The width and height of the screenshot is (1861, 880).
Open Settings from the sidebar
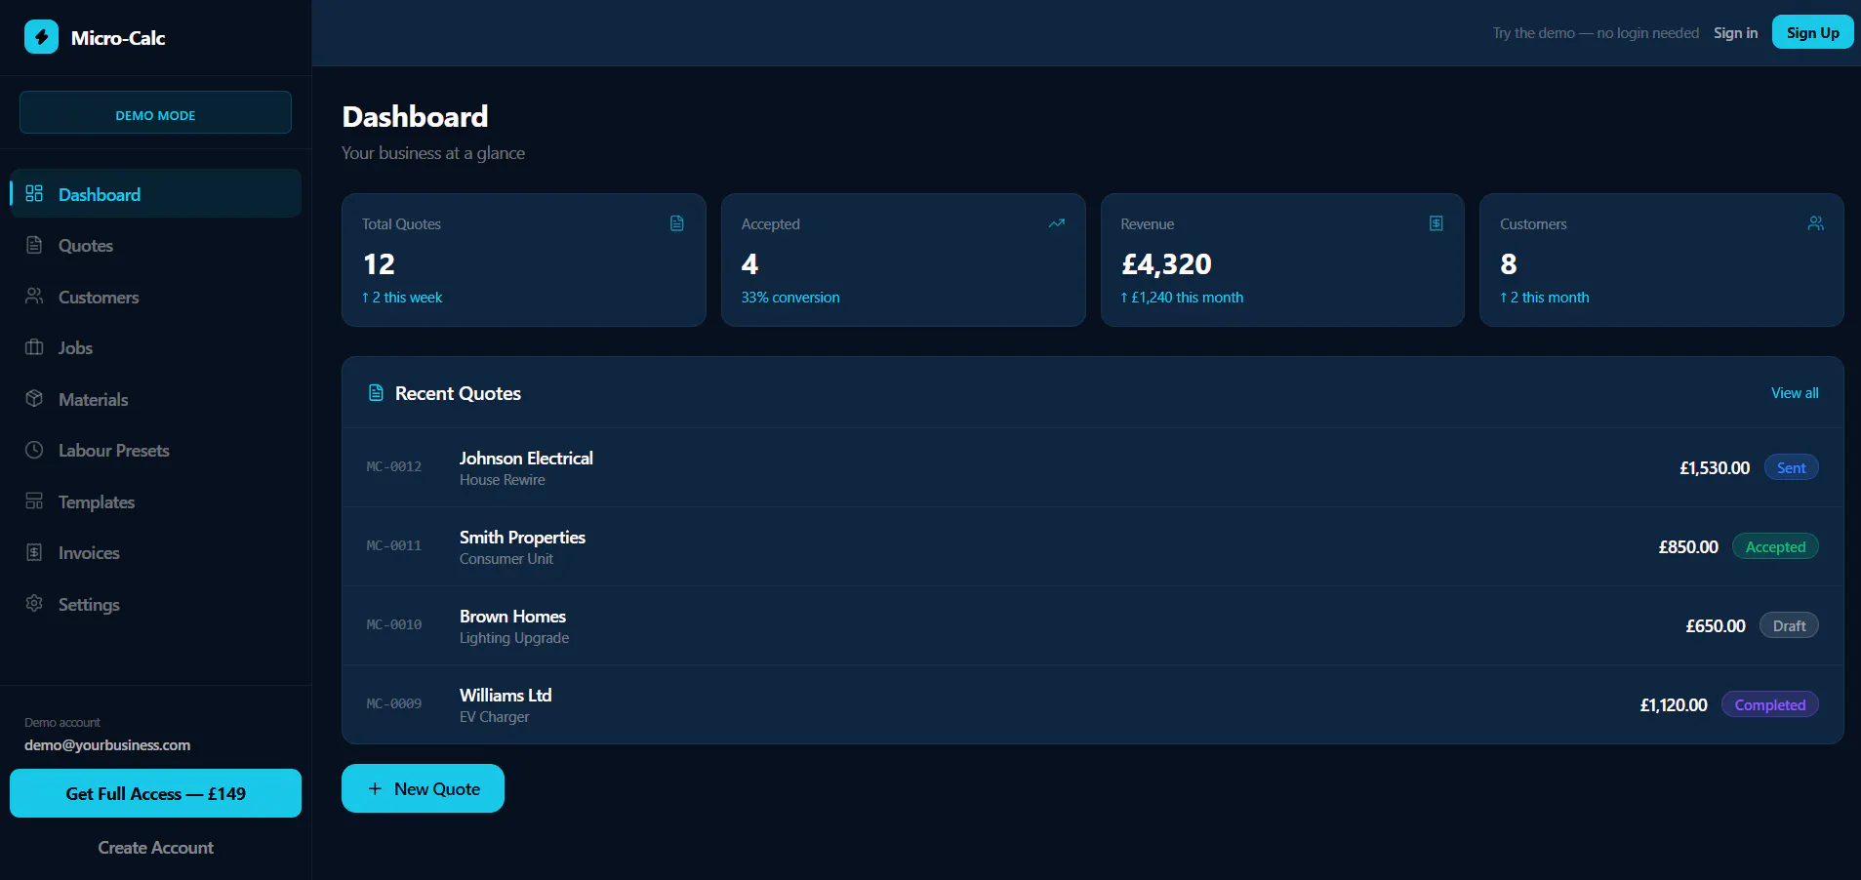point(156,604)
